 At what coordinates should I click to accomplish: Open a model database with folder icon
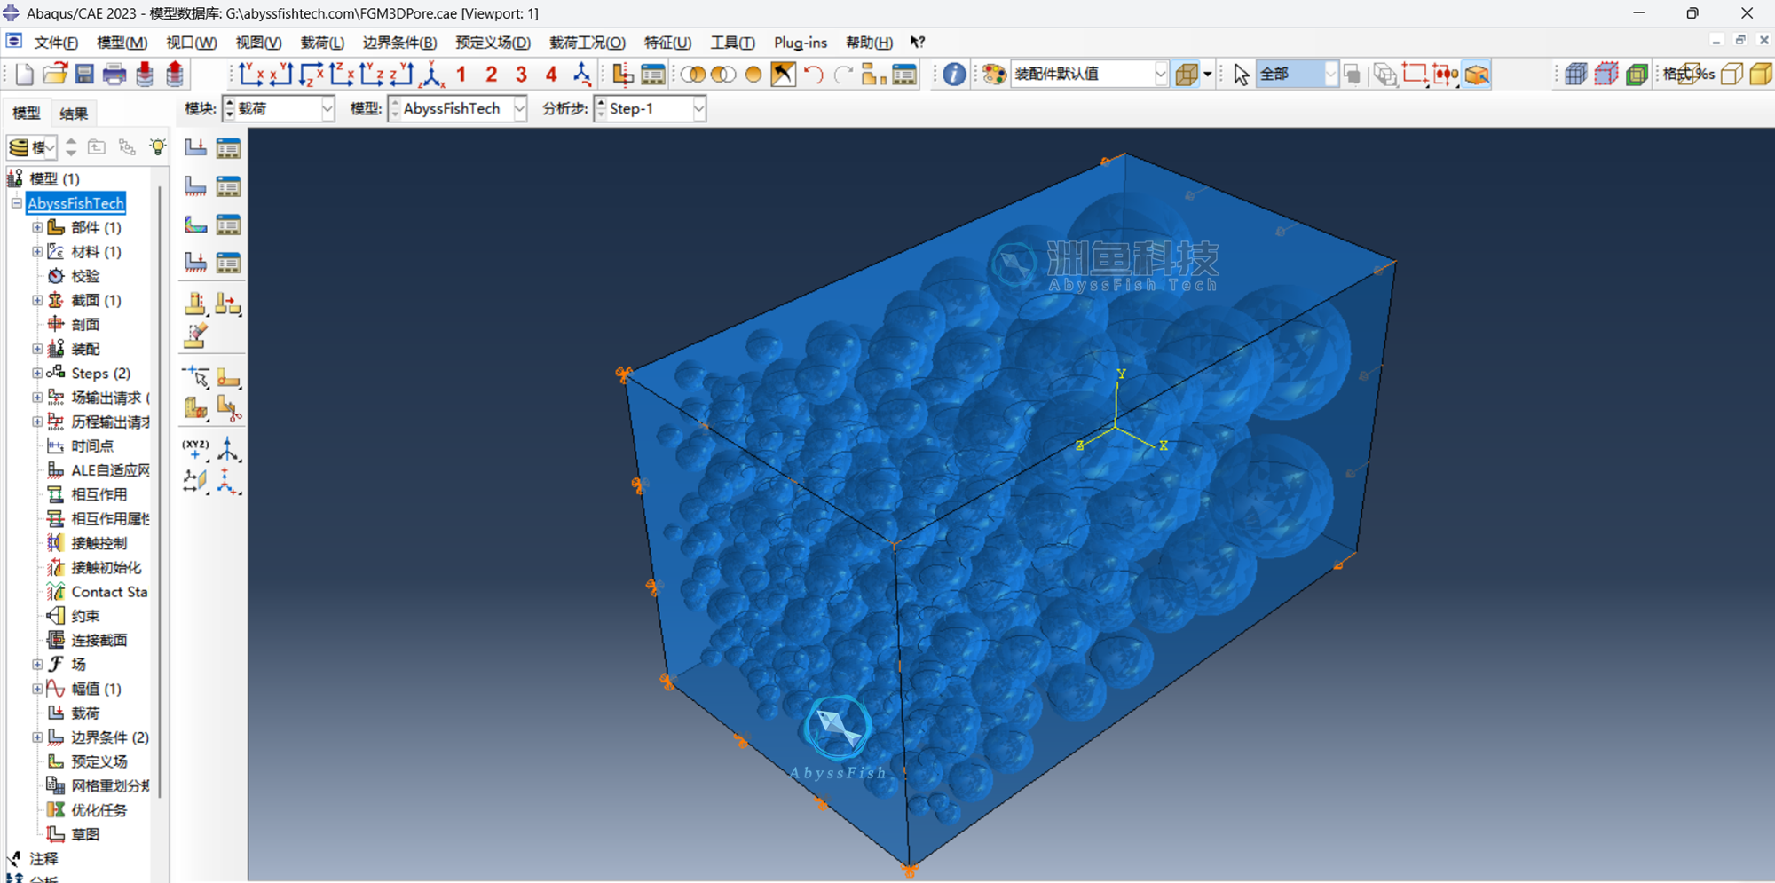click(x=54, y=74)
